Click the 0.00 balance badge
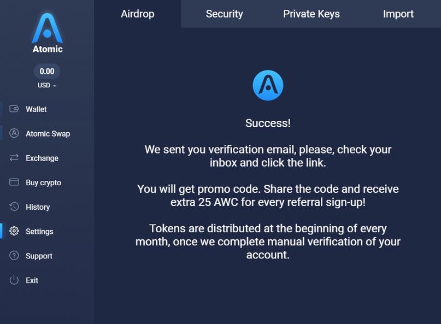 tap(47, 71)
